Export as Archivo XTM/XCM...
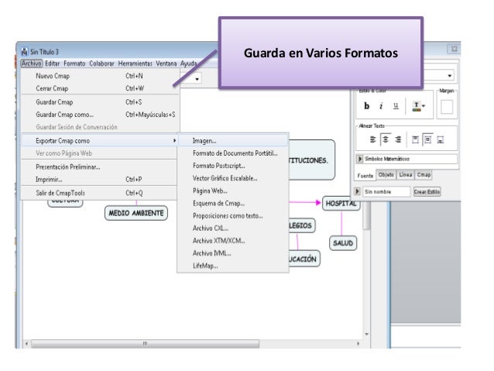 pyautogui.click(x=233, y=241)
